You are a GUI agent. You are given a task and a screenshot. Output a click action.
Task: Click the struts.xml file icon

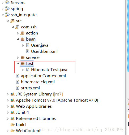tap(18, 88)
